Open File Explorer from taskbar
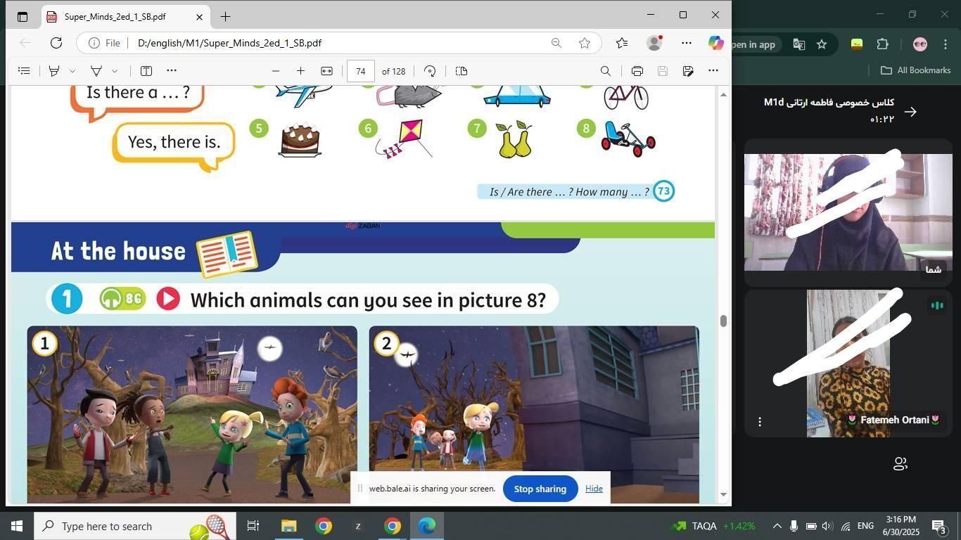This screenshot has width=961, height=540. click(288, 526)
